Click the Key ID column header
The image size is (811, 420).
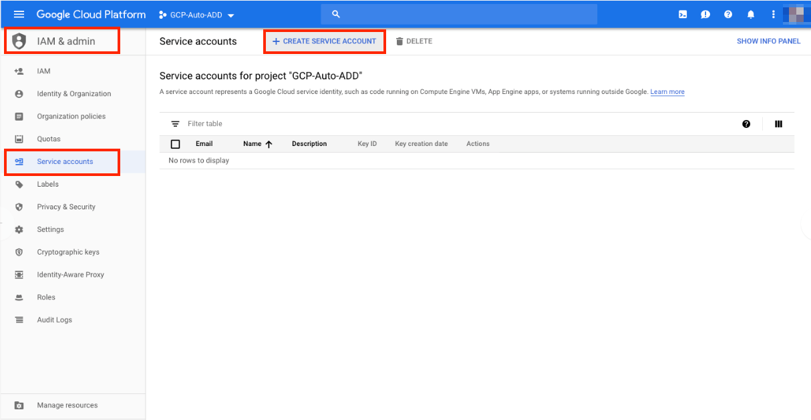tap(367, 144)
